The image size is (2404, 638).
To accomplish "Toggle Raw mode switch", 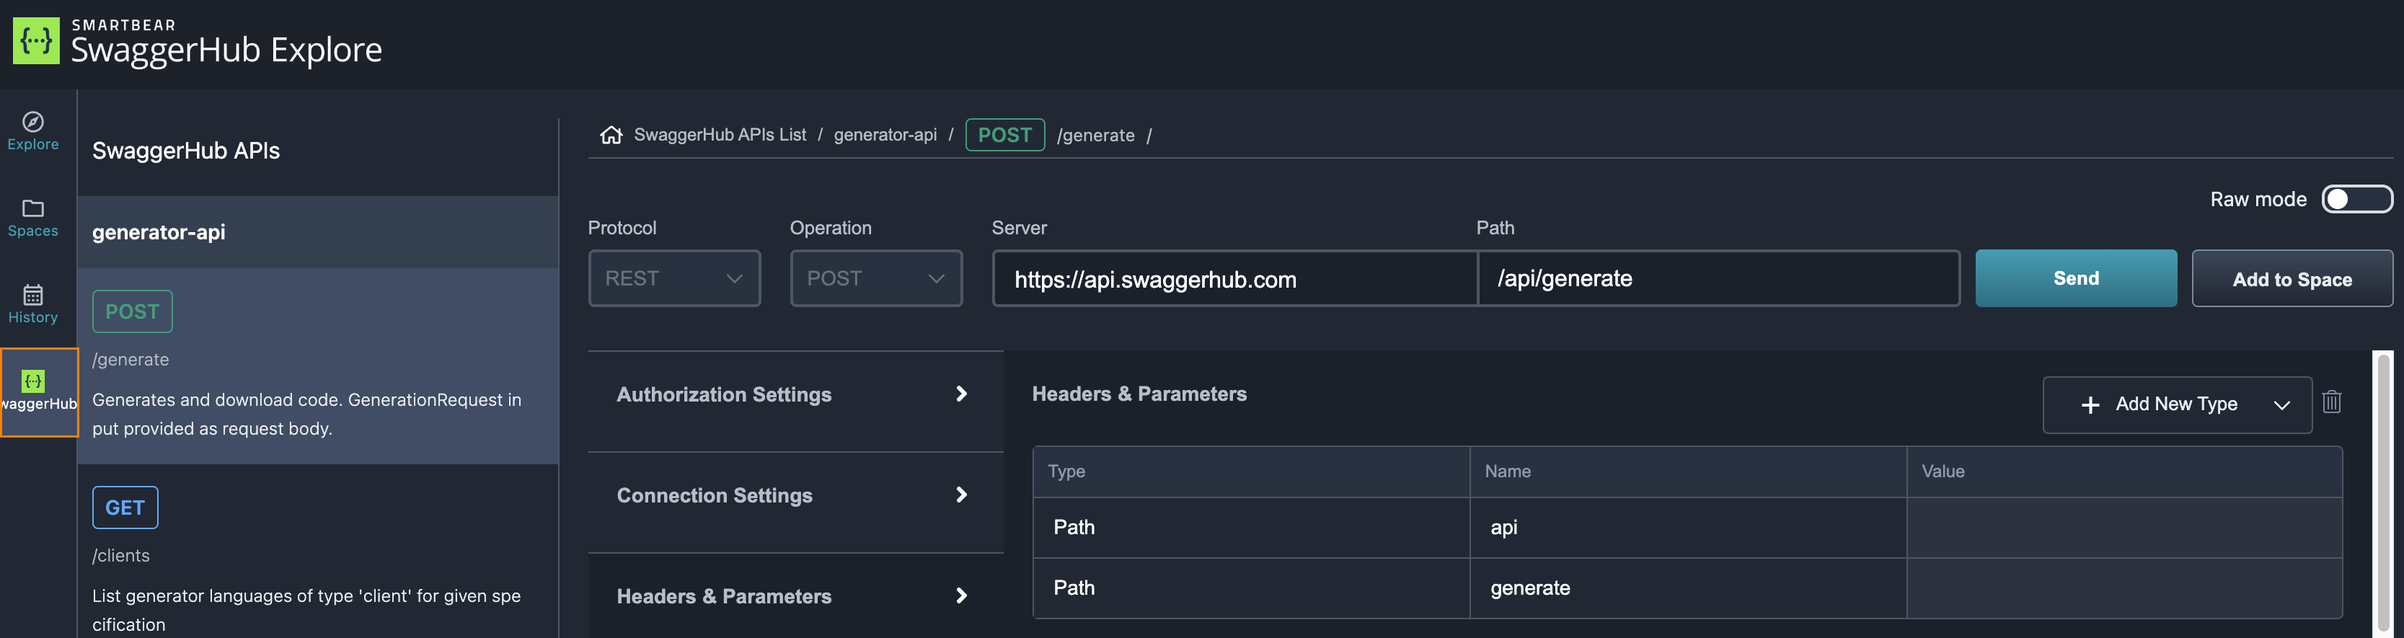I will [2356, 199].
